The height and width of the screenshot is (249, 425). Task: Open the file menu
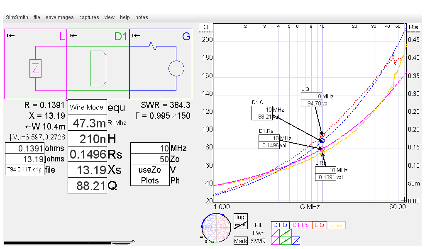(37, 17)
